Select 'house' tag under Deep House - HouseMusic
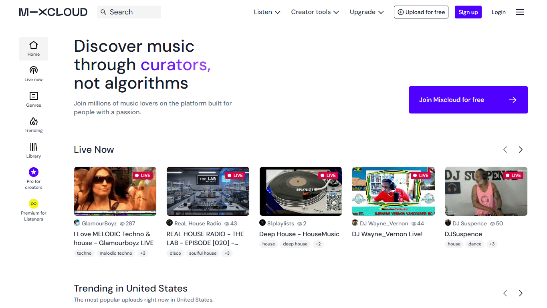The width and height of the screenshot is (547, 308). point(268,244)
